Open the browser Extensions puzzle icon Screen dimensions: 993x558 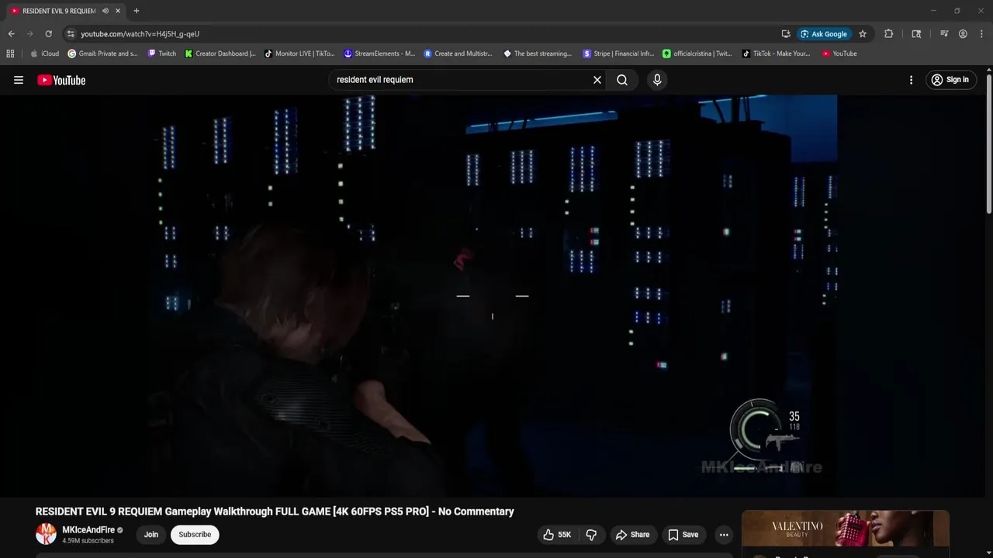tap(889, 34)
